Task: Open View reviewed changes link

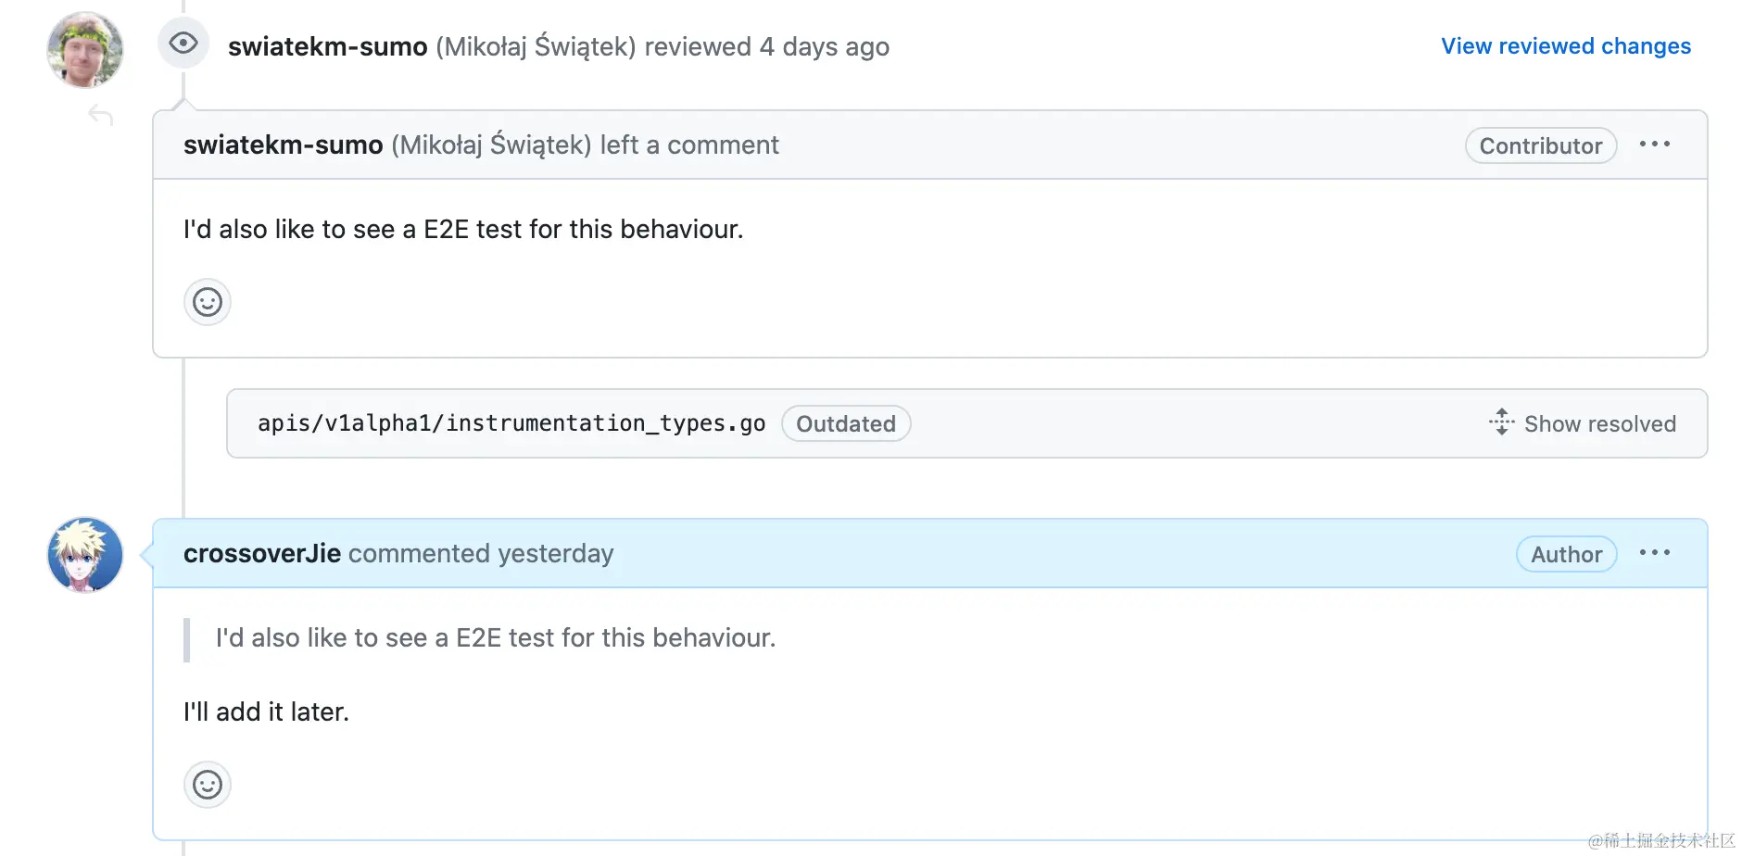Action: pyautogui.click(x=1565, y=46)
